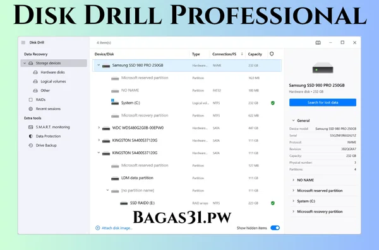
Task: Expand the NO NAME section in details
Action: (294, 180)
